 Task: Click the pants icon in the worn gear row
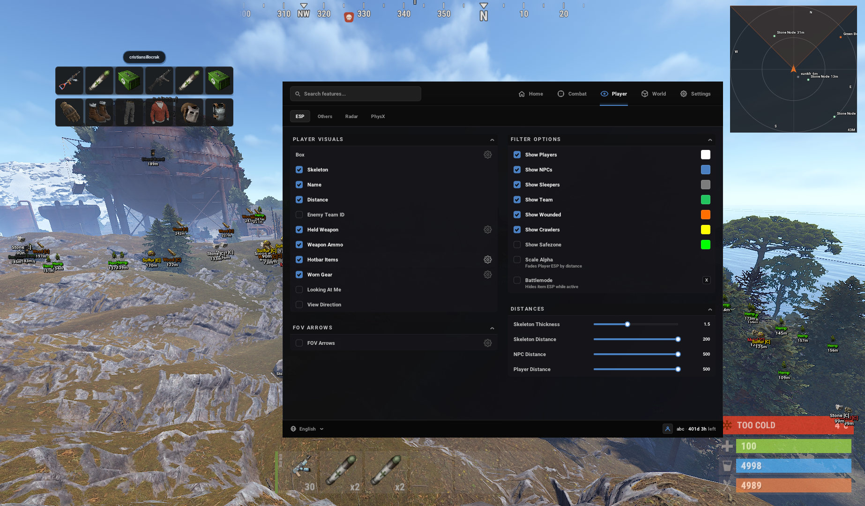click(x=130, y=112)
